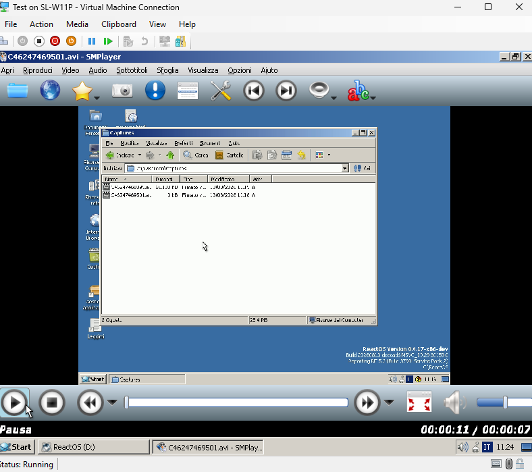Reset the VM with the green arrow icon
Screen dimensions: 532x472
[108, 41]
